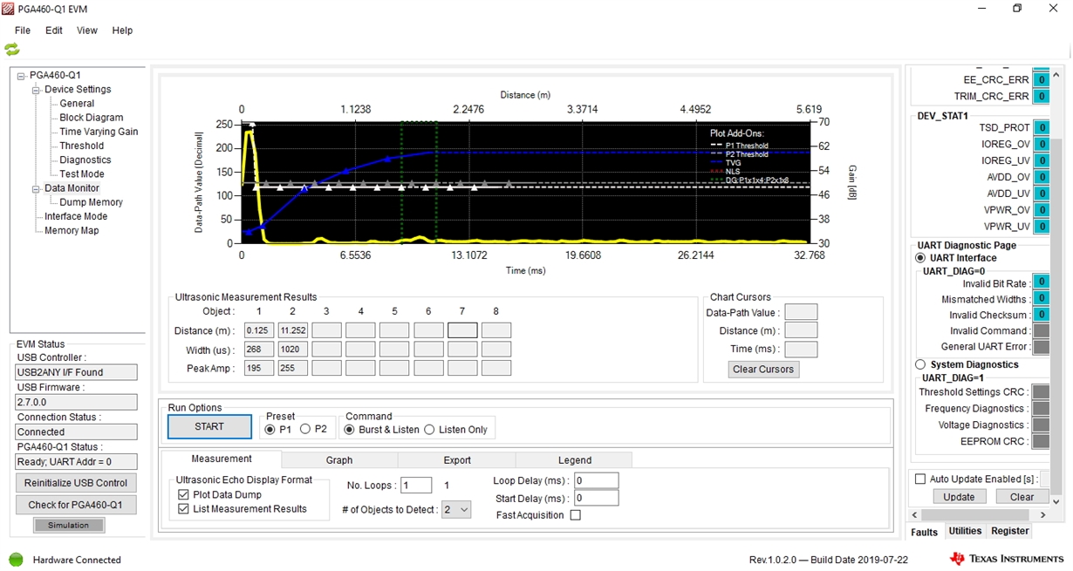
Task: Click the No. Loops input field
Action: (x=417, y=486)
